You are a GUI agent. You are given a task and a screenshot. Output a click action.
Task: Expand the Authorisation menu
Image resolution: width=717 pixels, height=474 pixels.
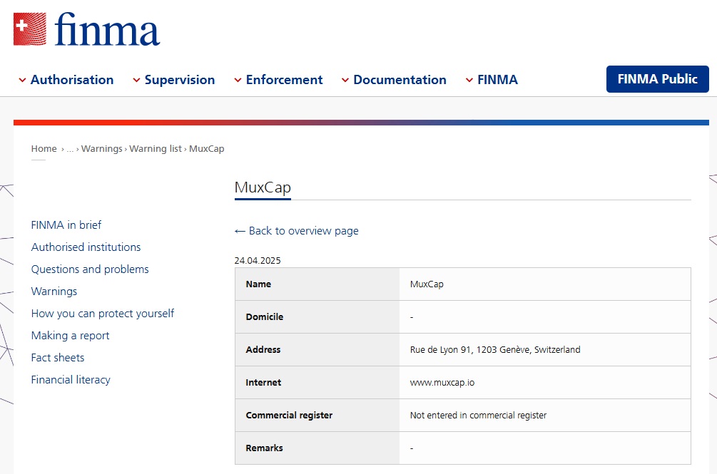(x=66, y=80)
